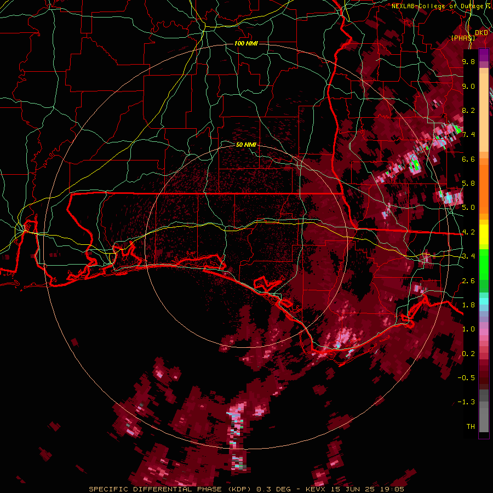Viewport: 493px width, 493px height.
Task: Click the "DKD" product label above the scale
Action: 481,33
